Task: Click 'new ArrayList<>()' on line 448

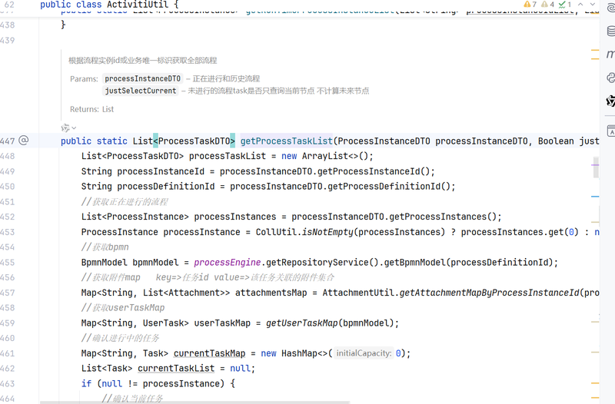Action: pos(324,156)
